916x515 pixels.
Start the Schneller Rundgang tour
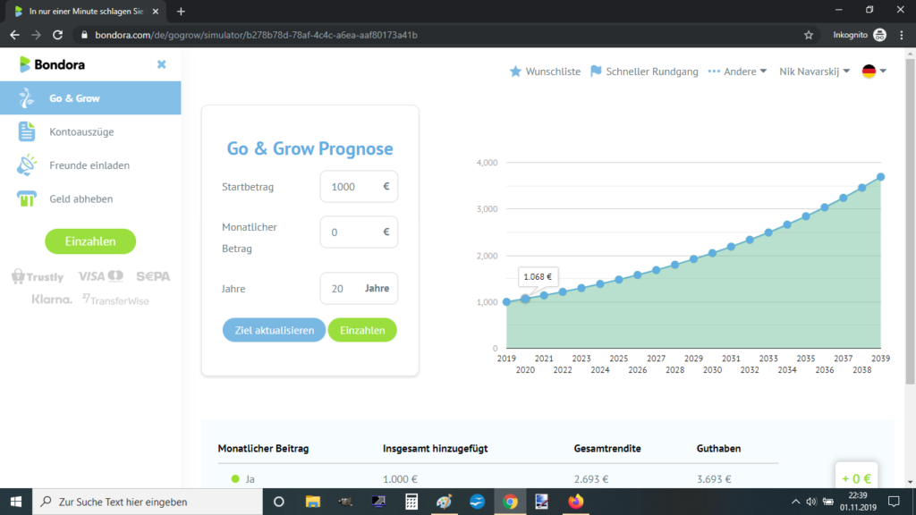pyautogui.click(x=644, y=72)
